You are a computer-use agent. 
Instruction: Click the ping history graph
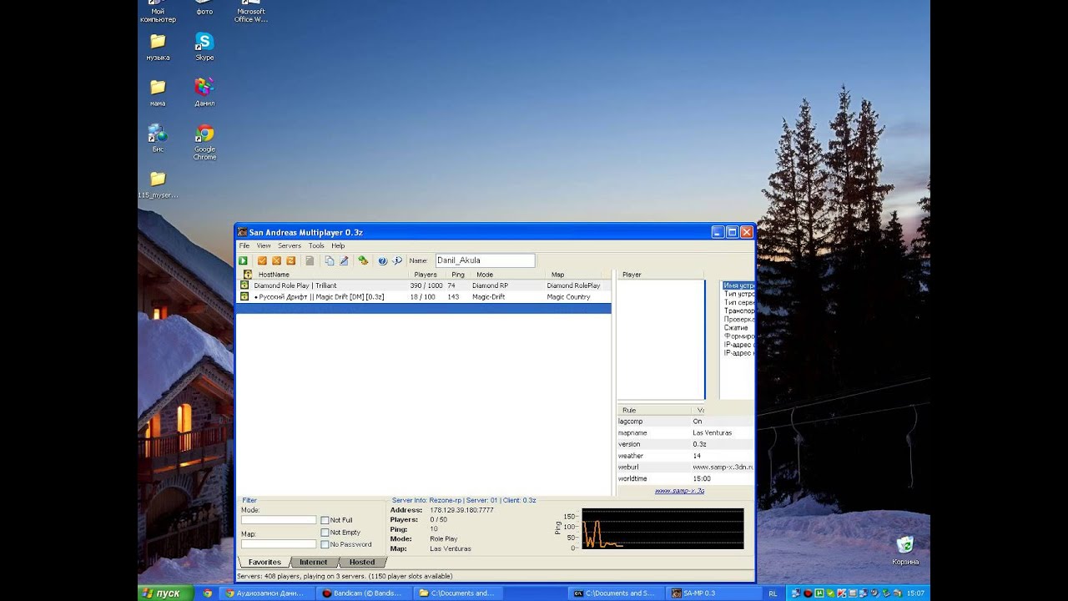662,528
